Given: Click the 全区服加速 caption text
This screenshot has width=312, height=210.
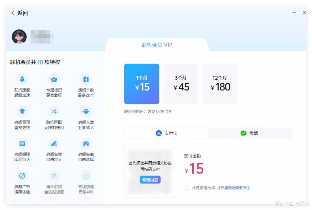Looking at the screenshot, I should [x=54, y=192].
